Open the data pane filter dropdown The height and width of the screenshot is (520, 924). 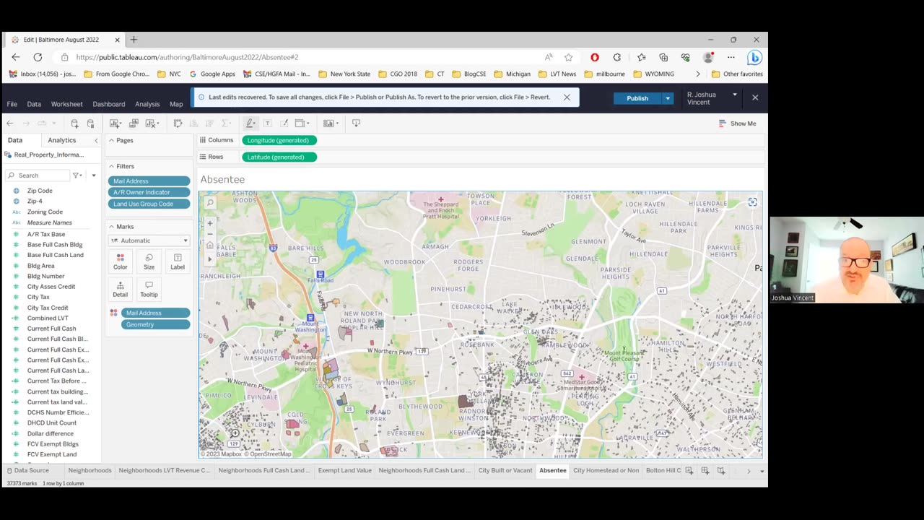(x=77, y=175)
